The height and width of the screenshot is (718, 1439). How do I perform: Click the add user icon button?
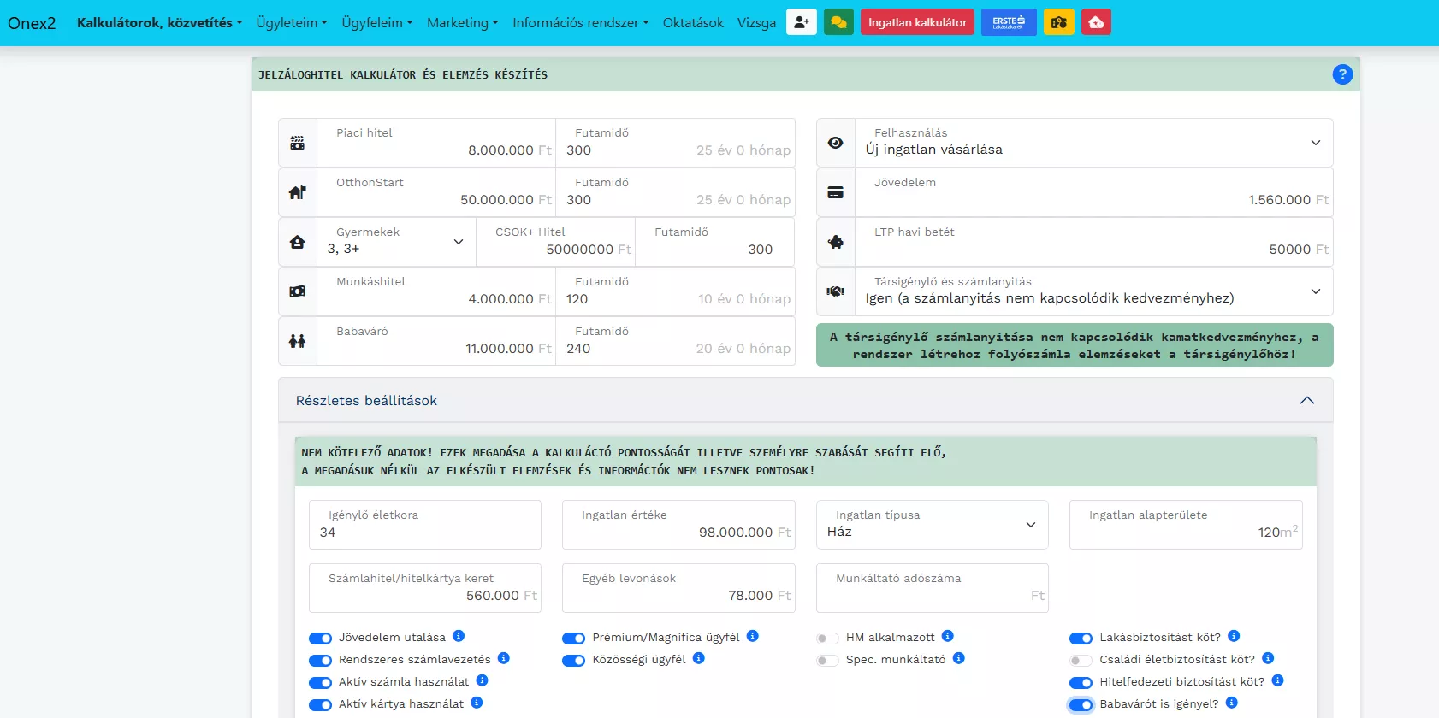[801, 22]
